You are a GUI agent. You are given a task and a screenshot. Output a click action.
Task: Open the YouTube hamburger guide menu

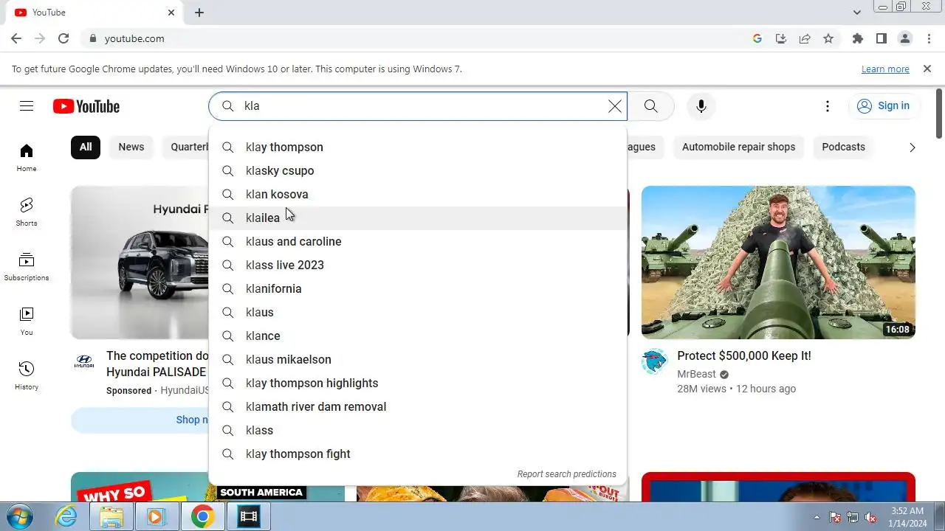27,106
